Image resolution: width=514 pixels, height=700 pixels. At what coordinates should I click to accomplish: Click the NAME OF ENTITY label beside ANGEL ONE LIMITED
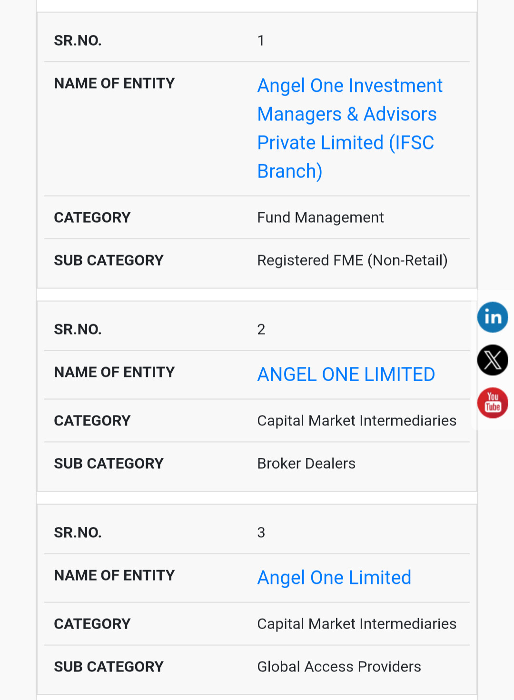(114, 372)
